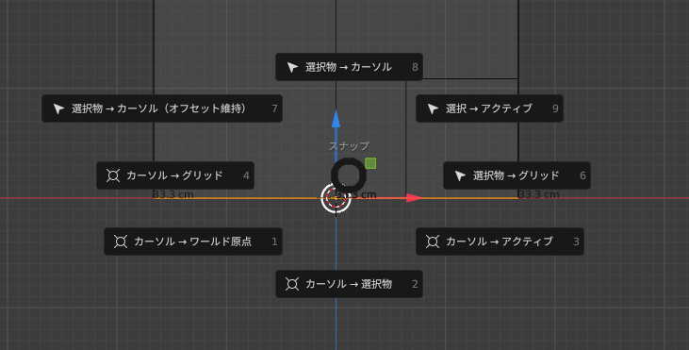The width and height of the screenshot is (689, 350).
Task: Choose 選択物 → カーソル（オフセット維持）option
Action: (162, 108)
